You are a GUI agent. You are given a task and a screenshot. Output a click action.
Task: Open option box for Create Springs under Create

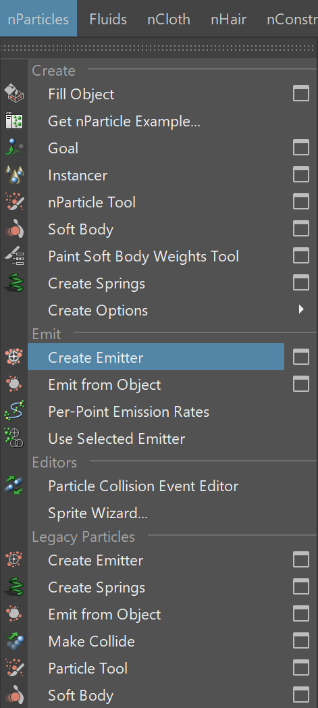point(301,284)
